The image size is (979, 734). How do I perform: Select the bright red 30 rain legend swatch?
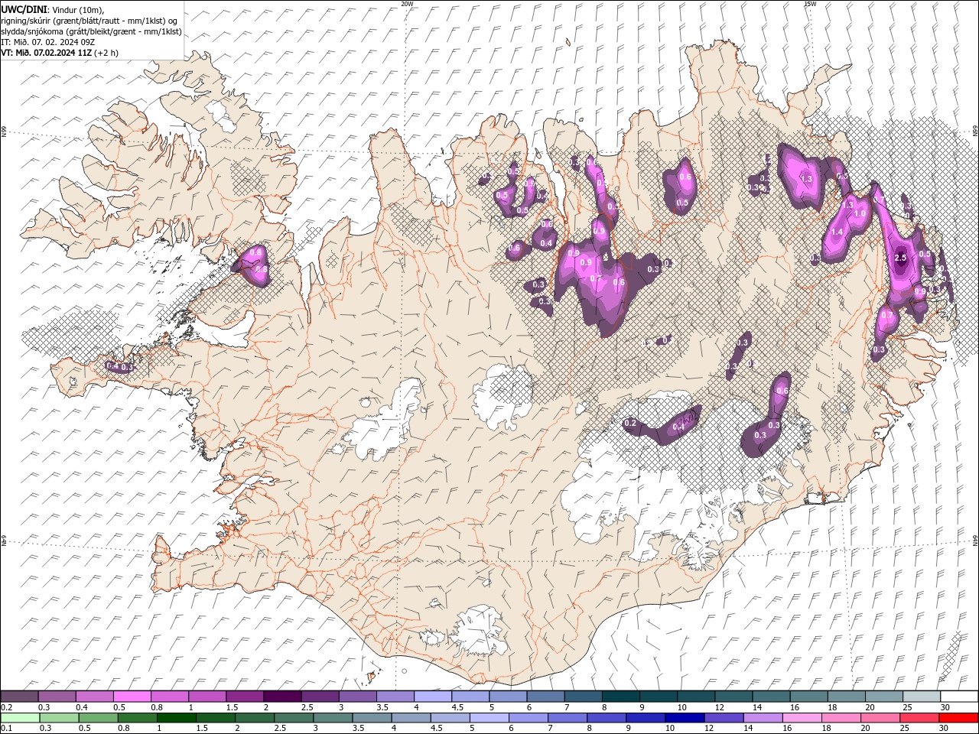[958, 718]
